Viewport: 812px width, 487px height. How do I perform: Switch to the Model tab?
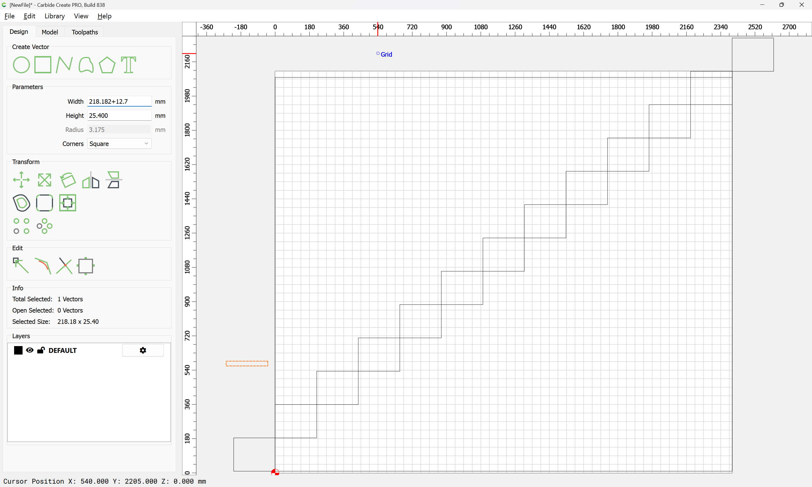point(50,32)
